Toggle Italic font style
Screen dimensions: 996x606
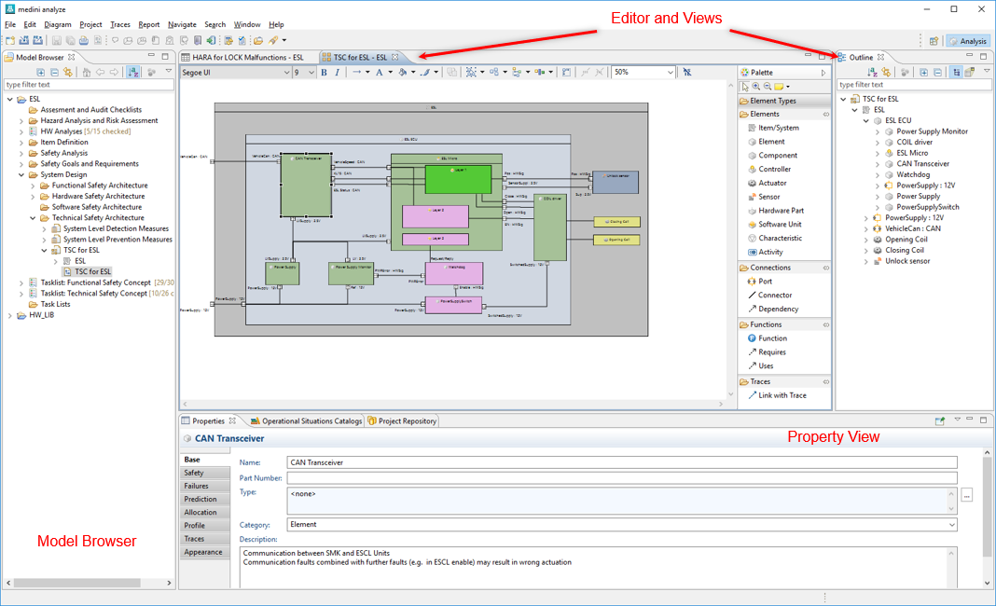tap(337, 72)
